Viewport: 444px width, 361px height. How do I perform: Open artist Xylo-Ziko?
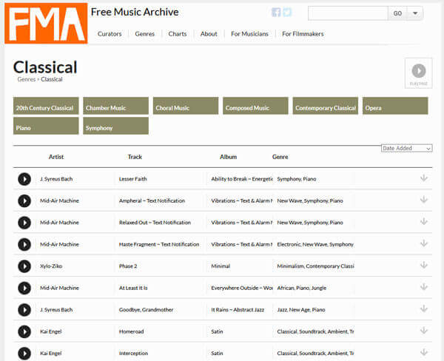51,266
